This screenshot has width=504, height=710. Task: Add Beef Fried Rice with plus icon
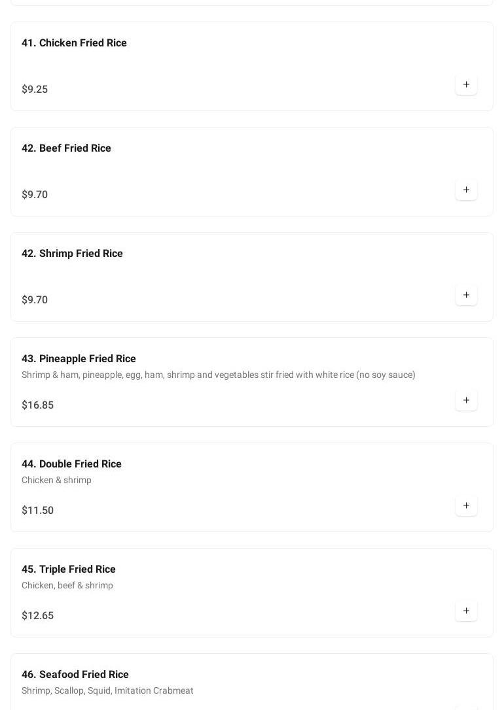pos(466,190)
